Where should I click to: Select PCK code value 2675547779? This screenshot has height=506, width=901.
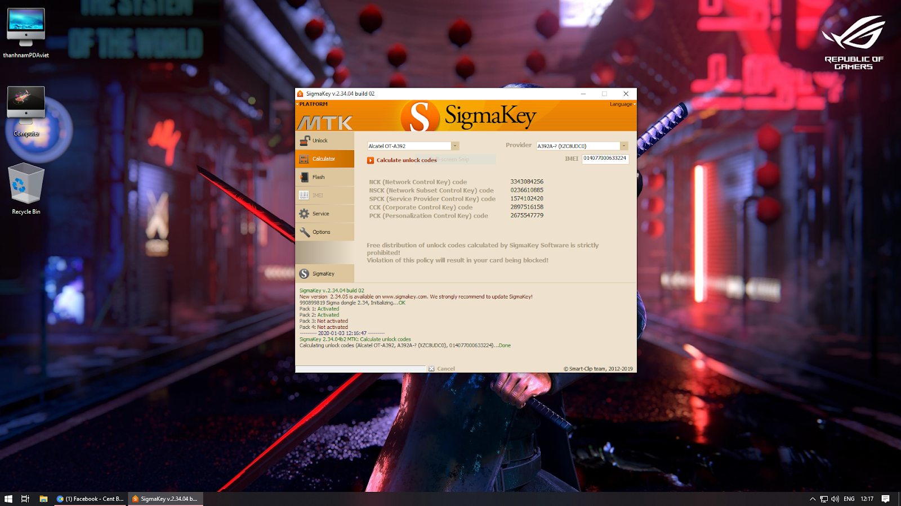[527, 215]
